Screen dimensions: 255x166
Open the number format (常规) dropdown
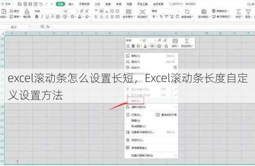(x=179, y=11)
